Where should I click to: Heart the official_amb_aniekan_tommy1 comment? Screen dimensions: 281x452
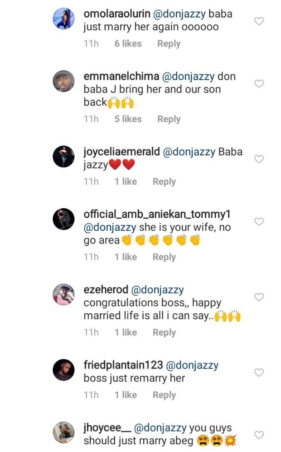click(259, 222)
